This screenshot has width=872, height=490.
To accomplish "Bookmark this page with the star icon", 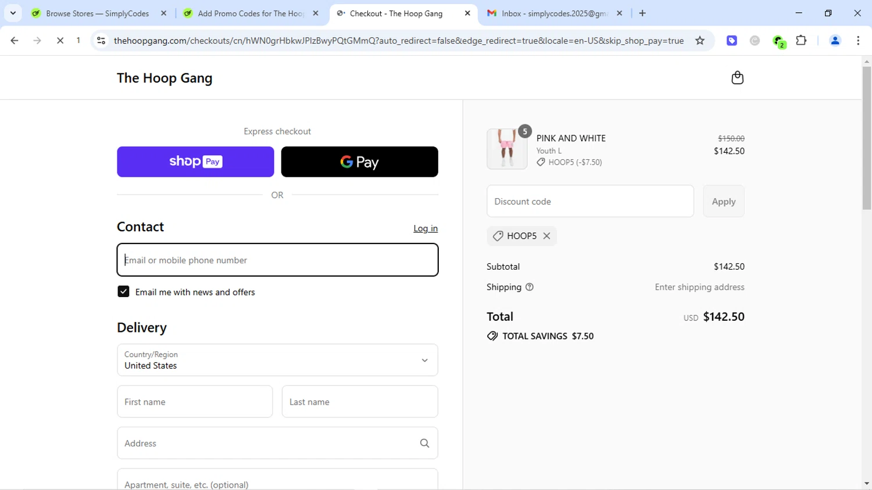I will [700, 41].
